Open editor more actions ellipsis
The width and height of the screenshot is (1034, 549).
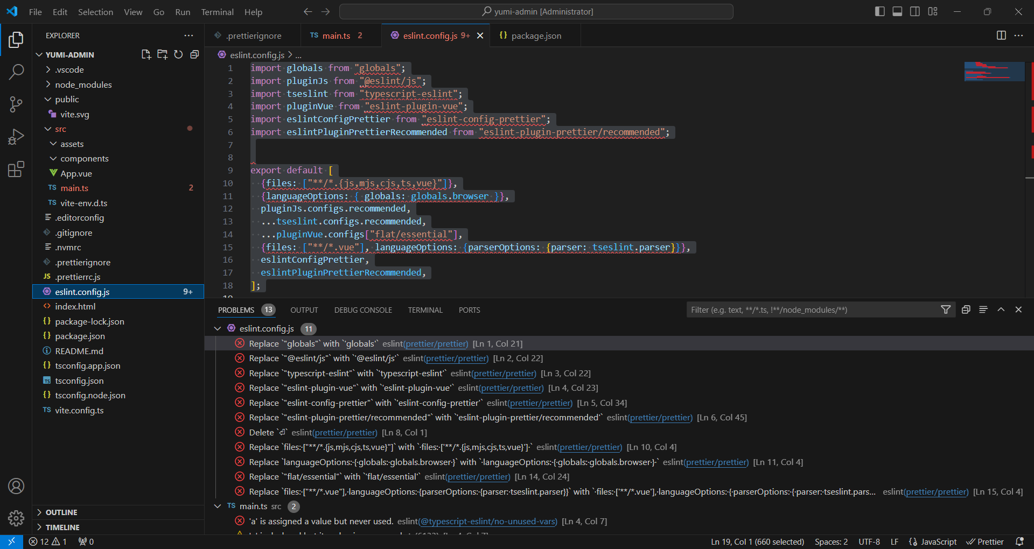[x=1018, y=36]
